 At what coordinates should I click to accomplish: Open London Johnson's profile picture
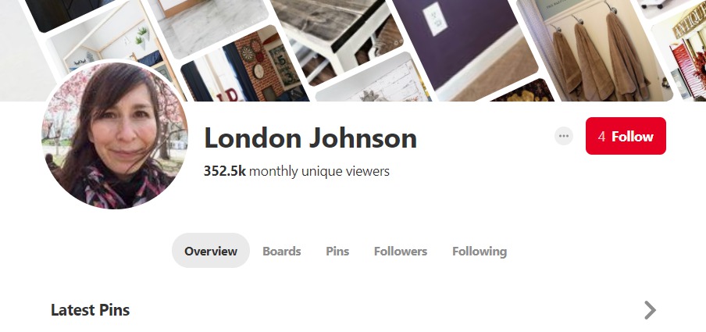[x=114, y=136]
